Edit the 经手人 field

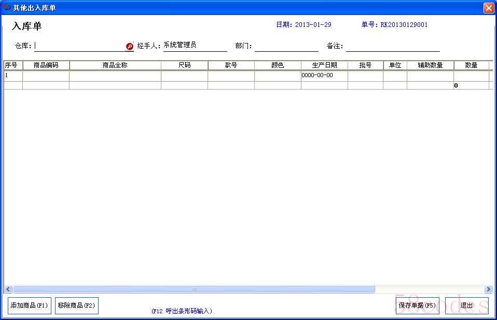(x=195, y=46)
